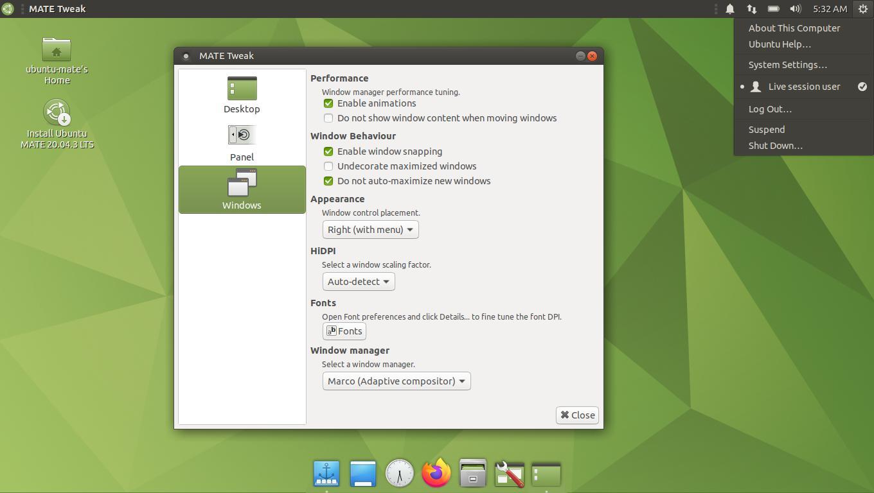Choose 'Log Out...' from the session menu
Screen dimensions: 874x493
[769, 108]
